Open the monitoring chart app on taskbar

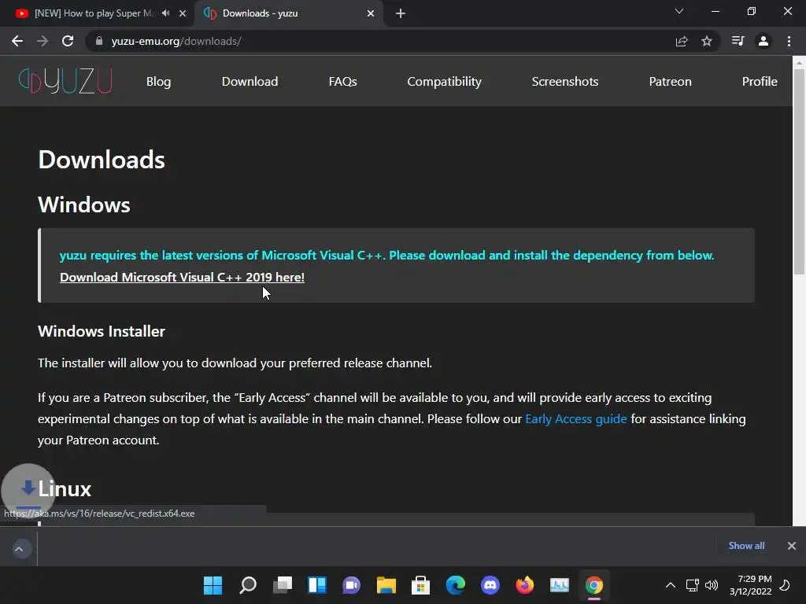click(560, 585)
